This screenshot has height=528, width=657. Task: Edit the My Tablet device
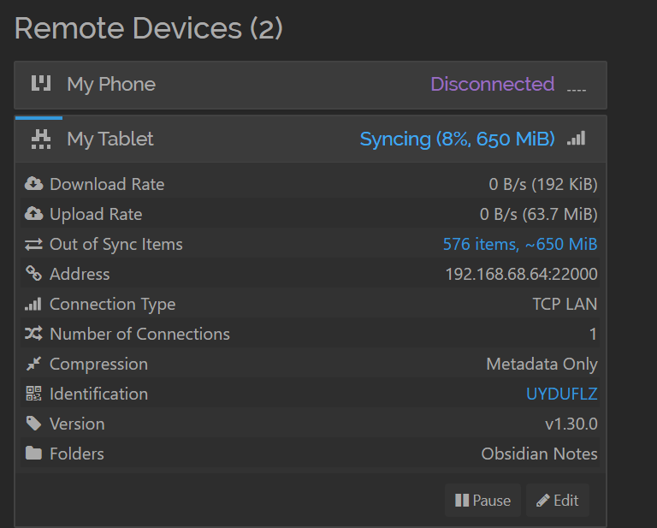pos(558,501)
